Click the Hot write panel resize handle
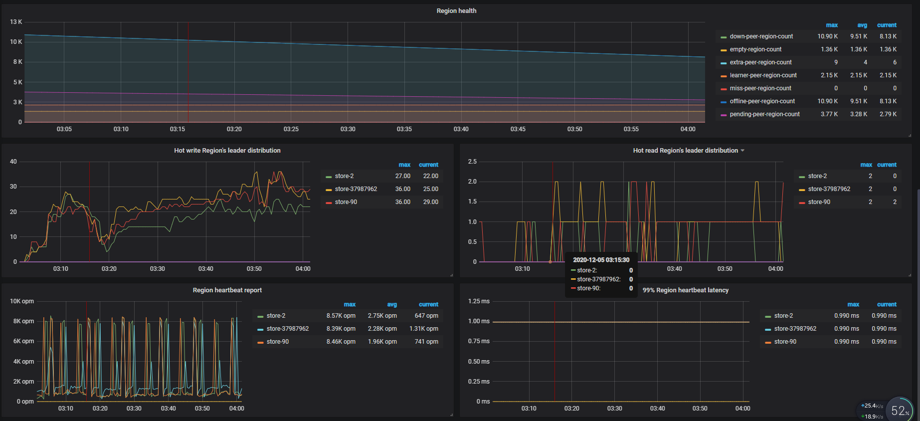The height and width of the screenshot is (421, 920). pyautogui.click(x=451, y=275)
